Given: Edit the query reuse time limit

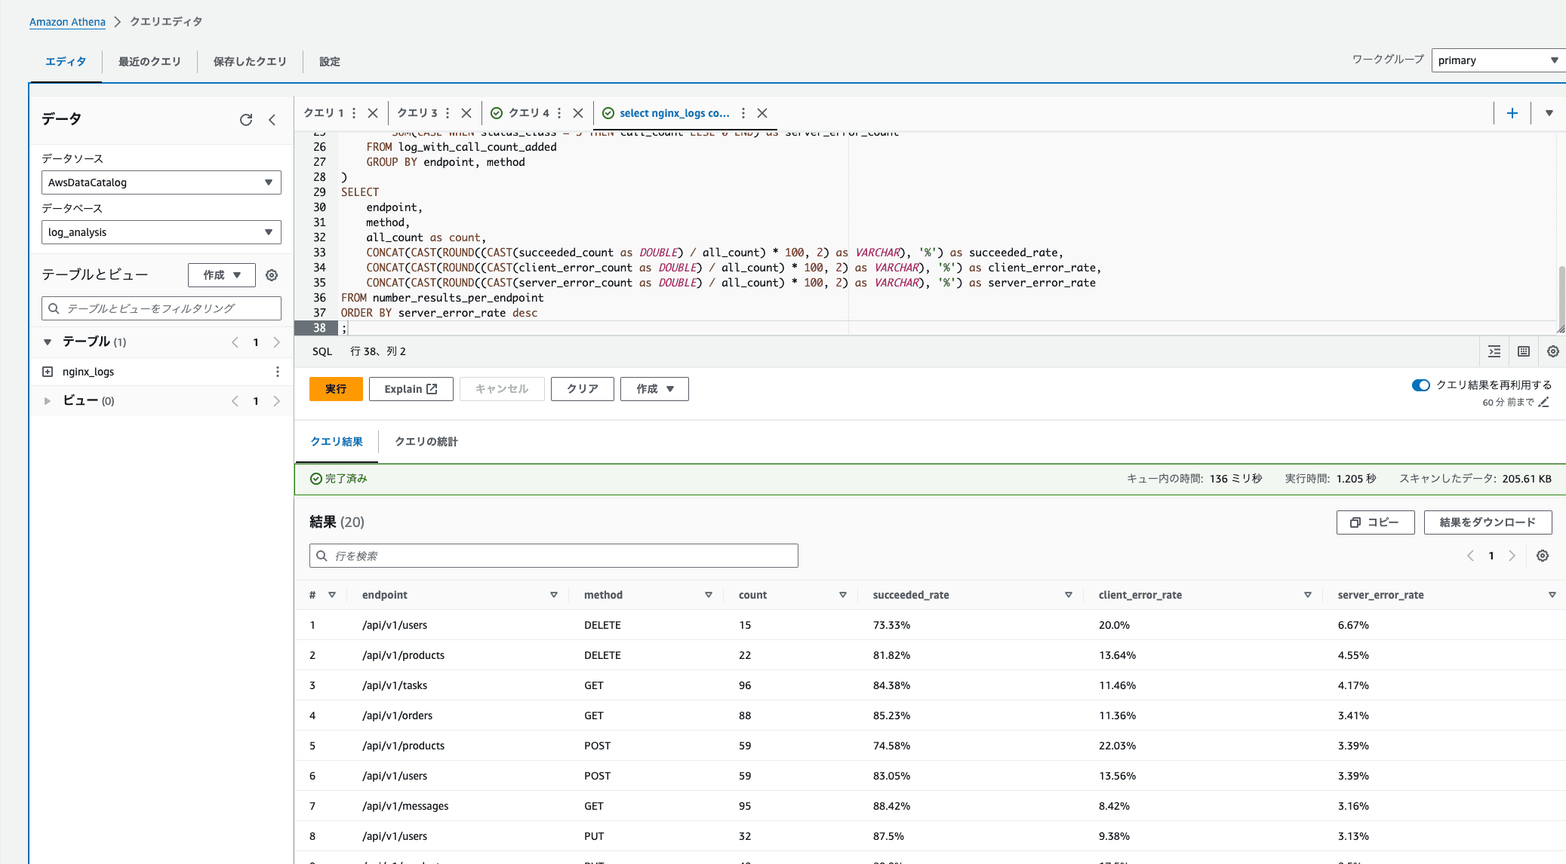Looking at the screenshot, I should coord(1544,403).
